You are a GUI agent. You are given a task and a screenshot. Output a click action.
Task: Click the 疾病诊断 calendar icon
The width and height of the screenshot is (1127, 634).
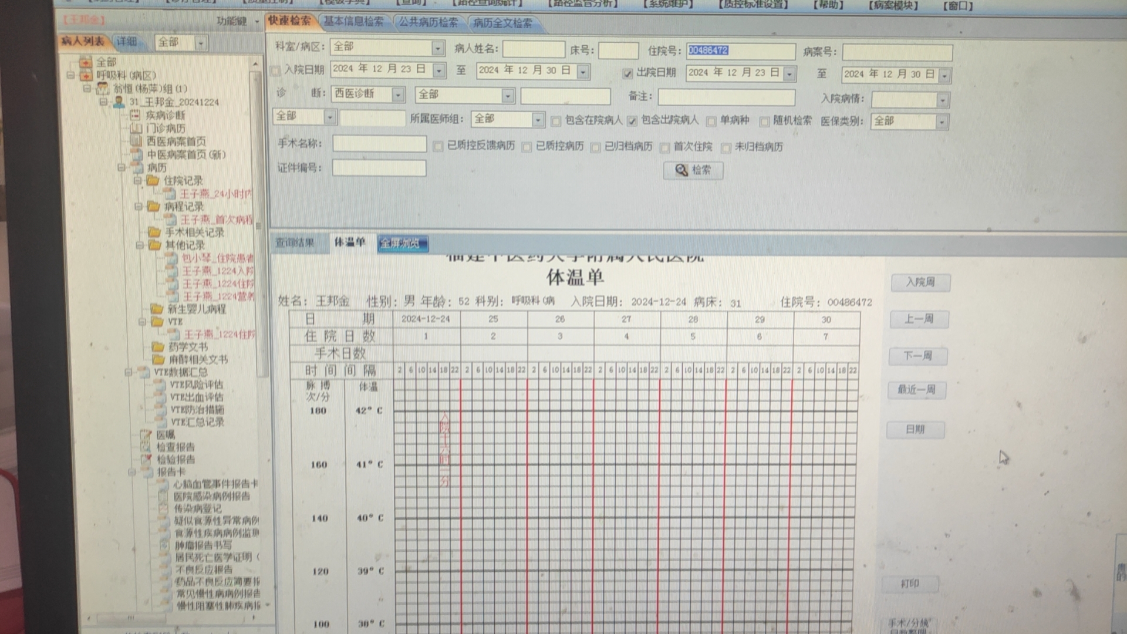[x=136, y=115]
